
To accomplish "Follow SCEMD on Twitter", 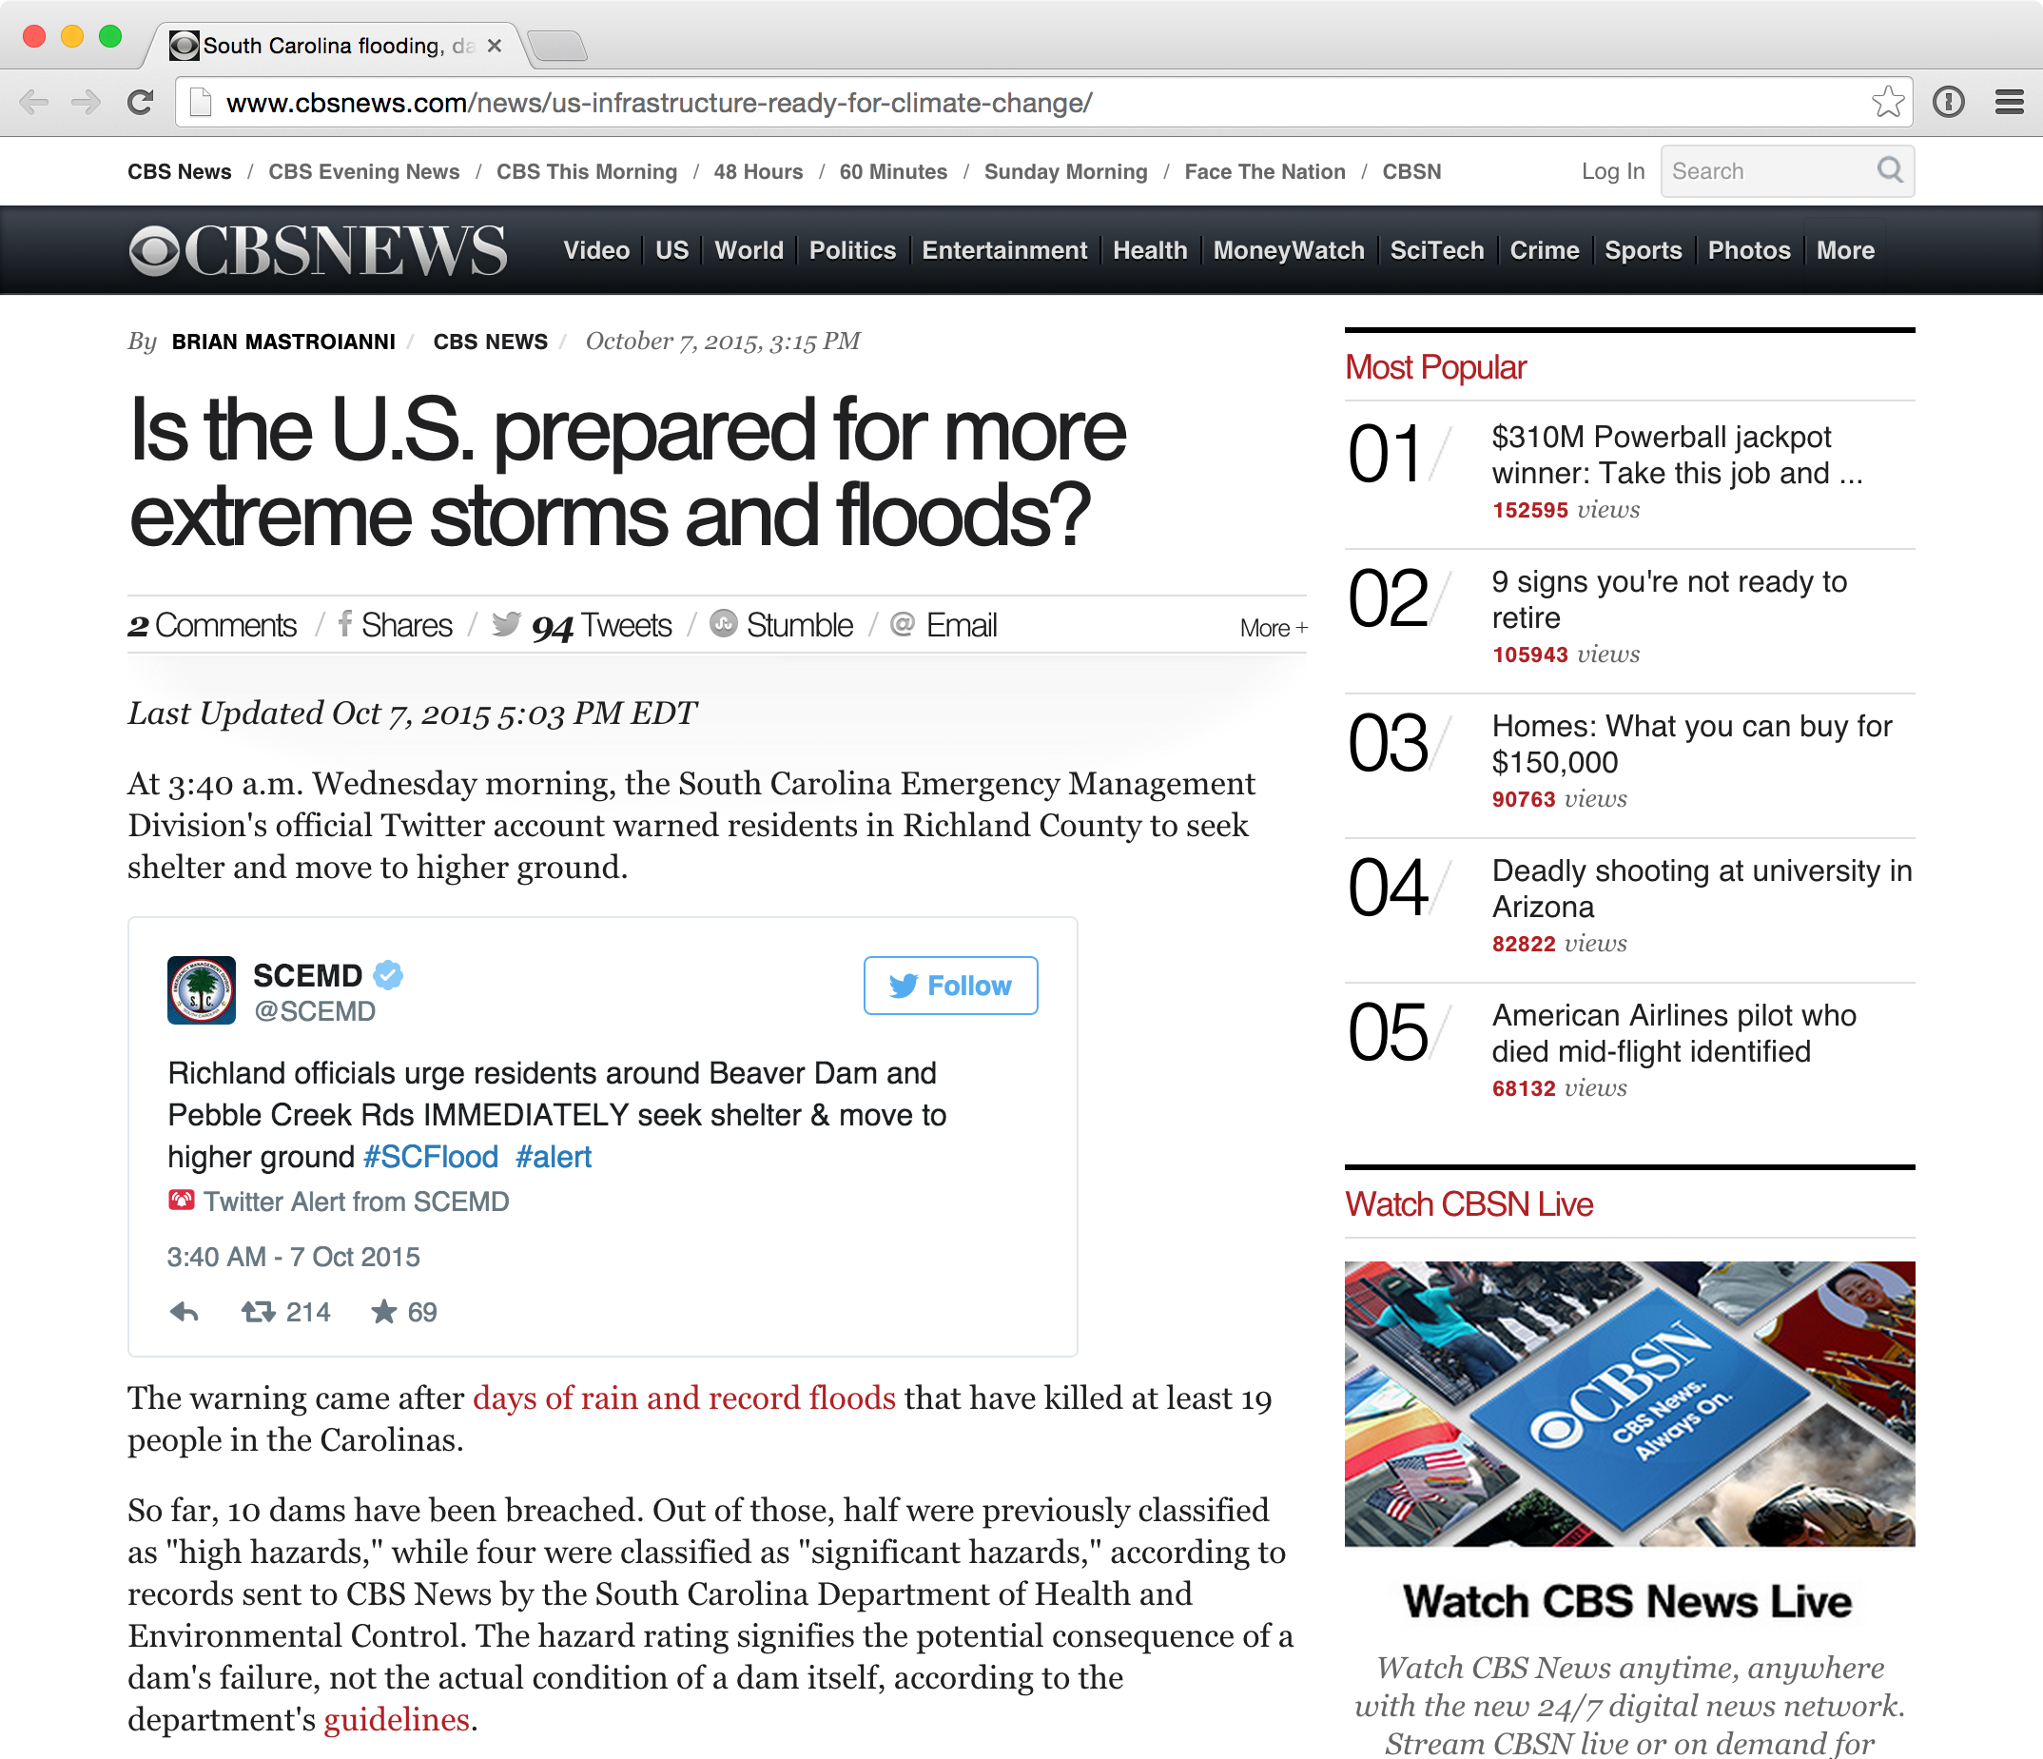I will (950, 985).
